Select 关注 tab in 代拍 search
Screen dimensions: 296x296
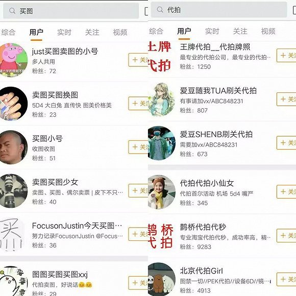tap(240, 31)
